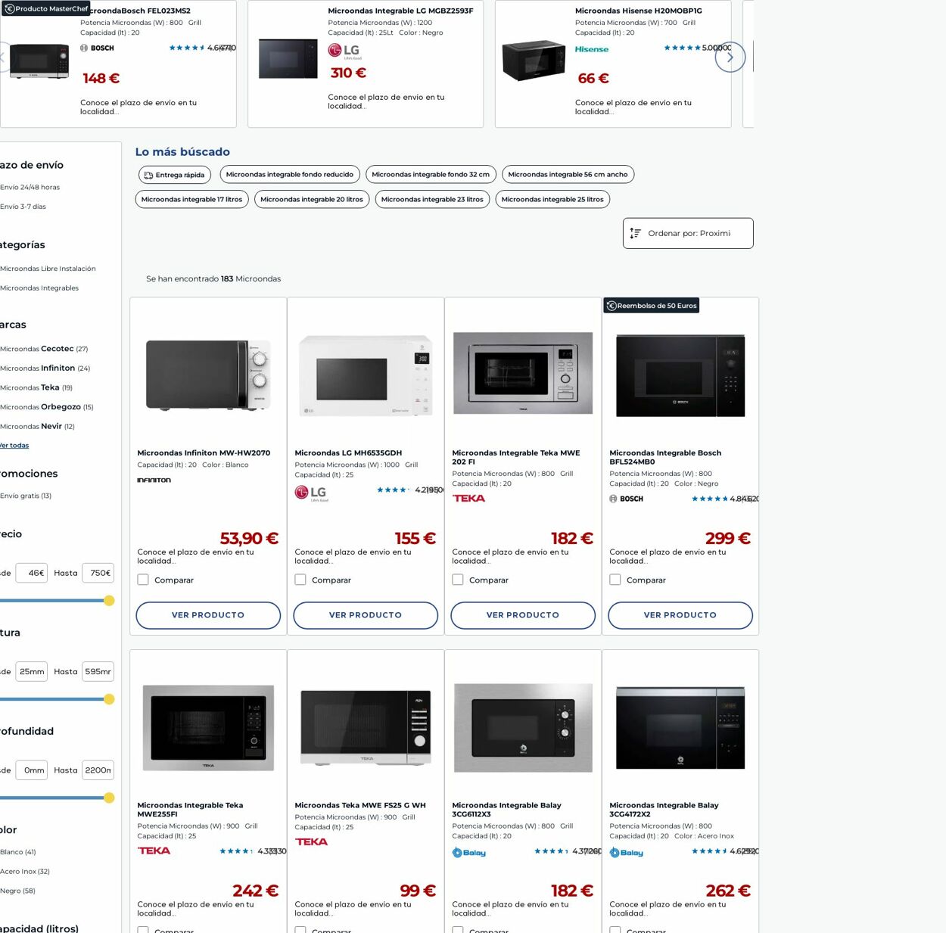Viewport: 946px width, 933px height.
Task: Click Balay logo on 3CG6112X3 card
Action: coord(469,853)
